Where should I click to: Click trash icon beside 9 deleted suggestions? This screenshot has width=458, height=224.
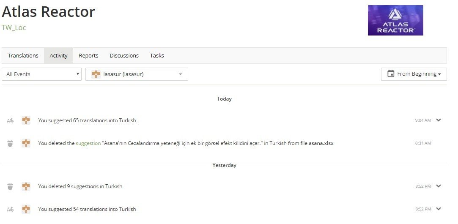click(x=10, y=186)
